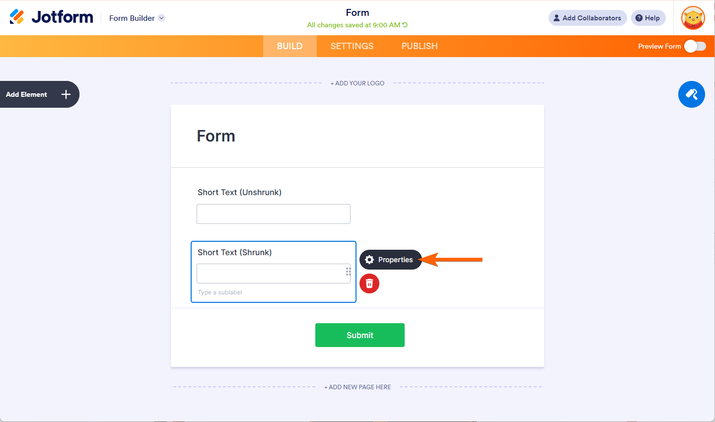Click the Short Text (Unshrunk) input box
The height and width of the screenshot is (422, 715).
274,214
